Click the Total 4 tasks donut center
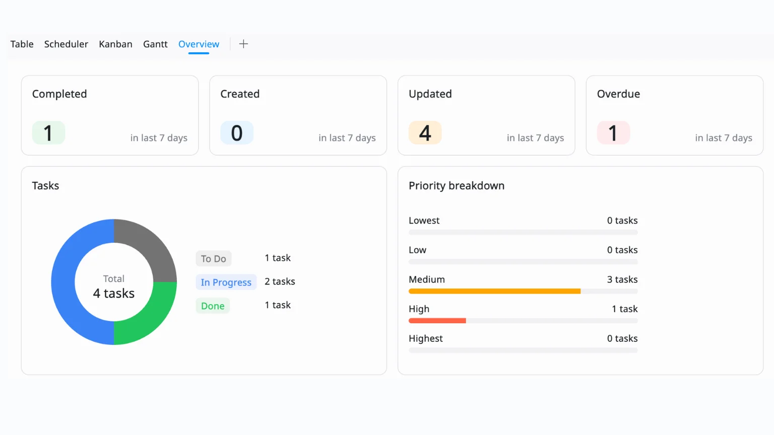774x435 pixels. 114,287
